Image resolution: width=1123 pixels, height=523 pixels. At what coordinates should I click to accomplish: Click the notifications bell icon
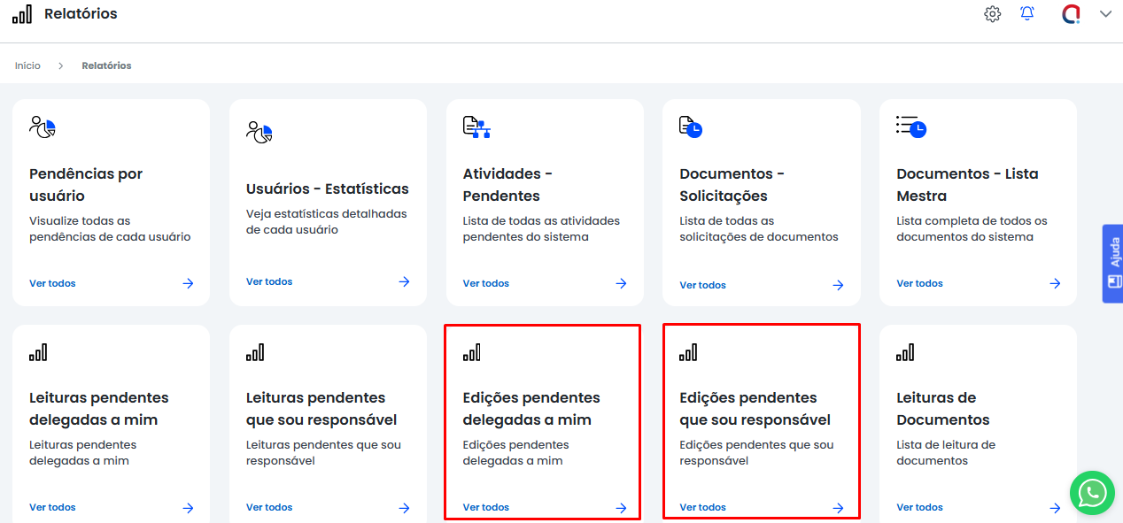click(x=1027, y=14)
